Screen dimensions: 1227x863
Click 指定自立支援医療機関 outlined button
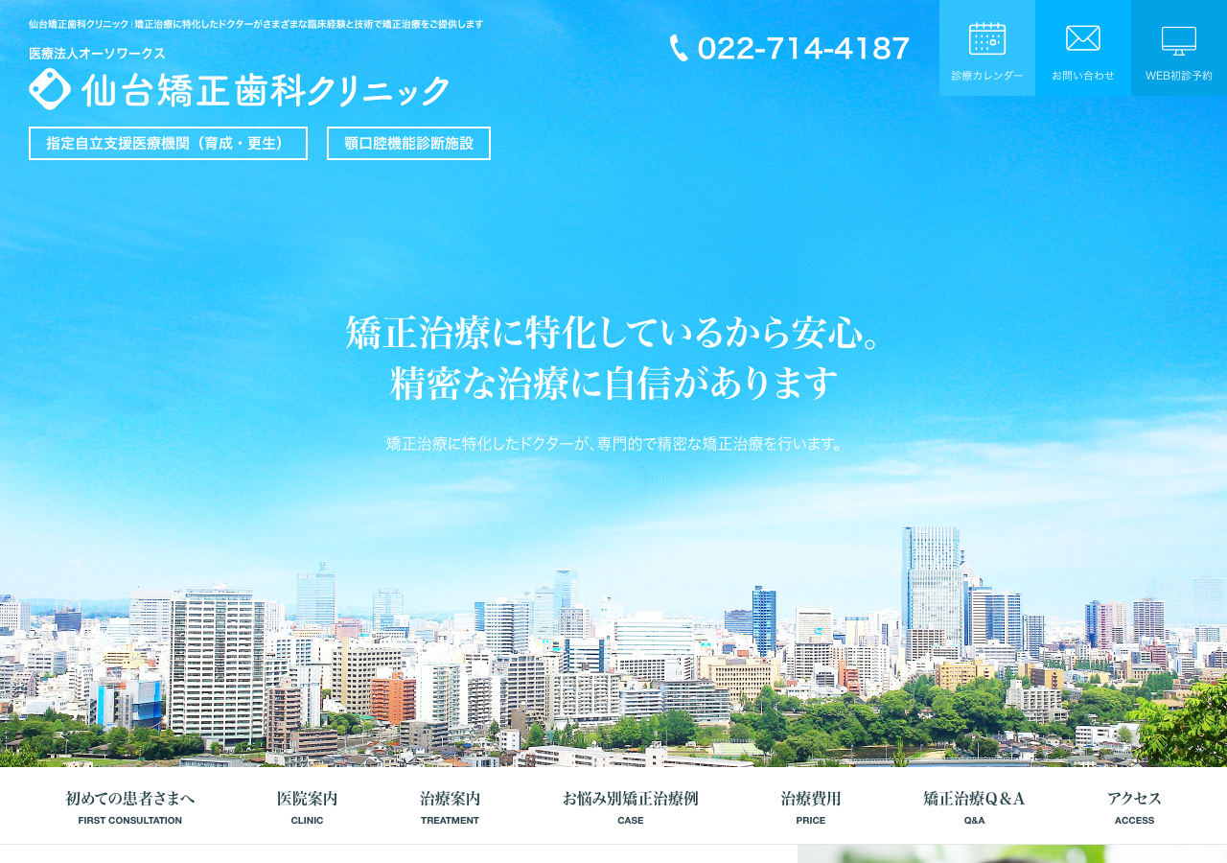(x=168, y=144)
